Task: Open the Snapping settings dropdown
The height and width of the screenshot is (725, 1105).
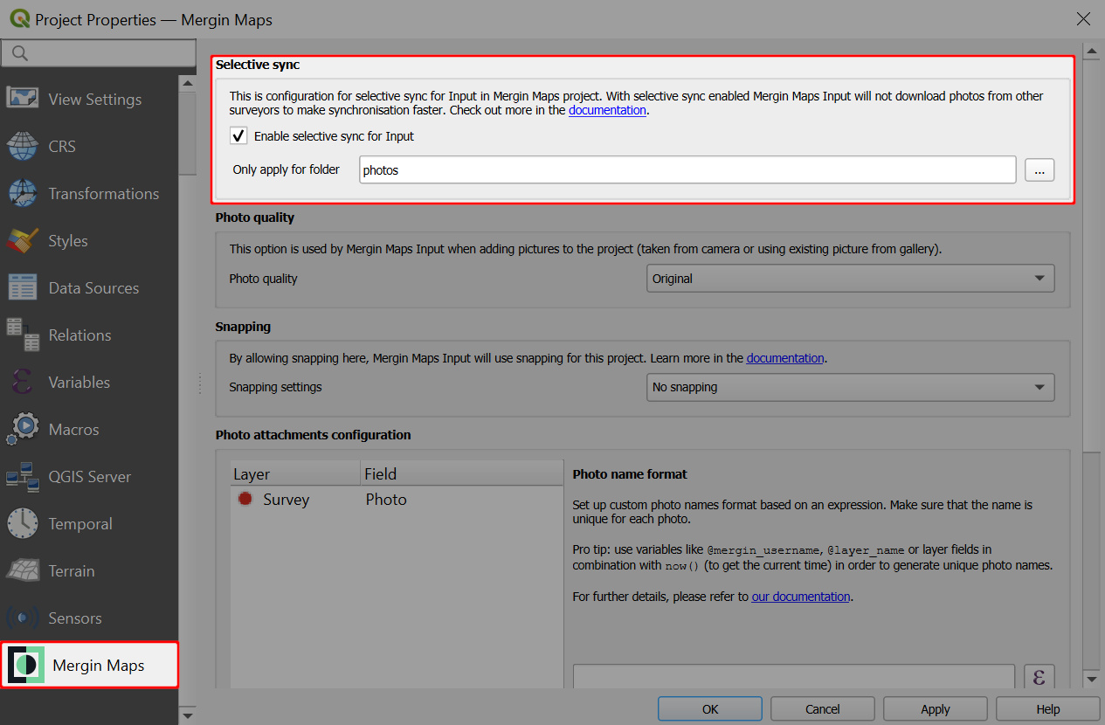Action: tap(852, 387)
